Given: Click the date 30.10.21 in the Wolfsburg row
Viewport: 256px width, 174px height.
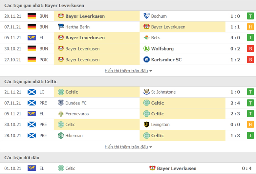Looking at the screenshot, I should point(13,48).
